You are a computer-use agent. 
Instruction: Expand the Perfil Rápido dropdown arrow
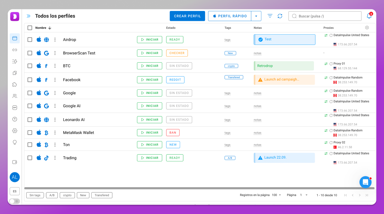[256, 16]
